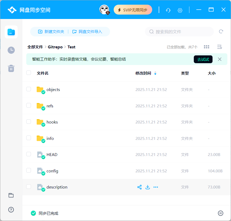Switch to grid view
The width and height of the screenshot is (231, 221).
coord(206,47)
